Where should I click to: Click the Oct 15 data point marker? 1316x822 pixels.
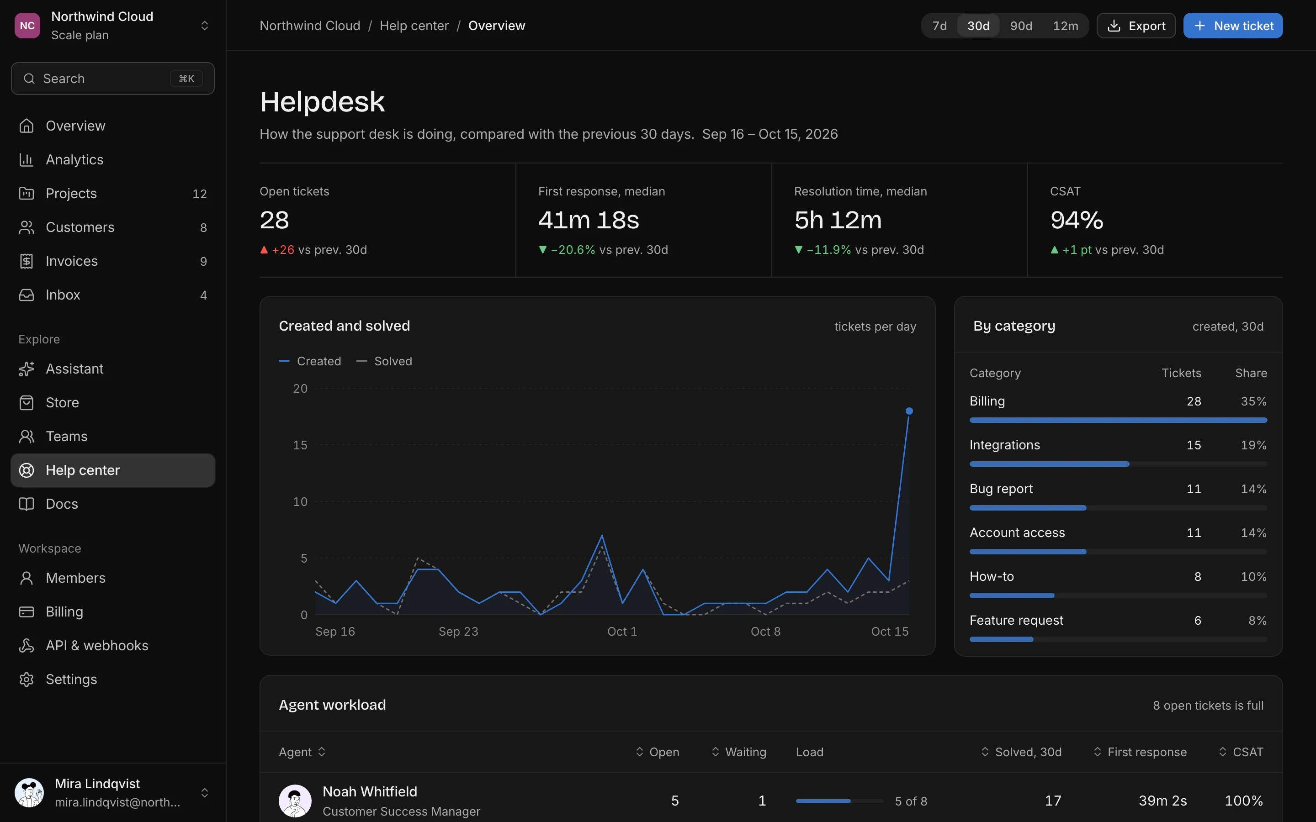(909, 411)
